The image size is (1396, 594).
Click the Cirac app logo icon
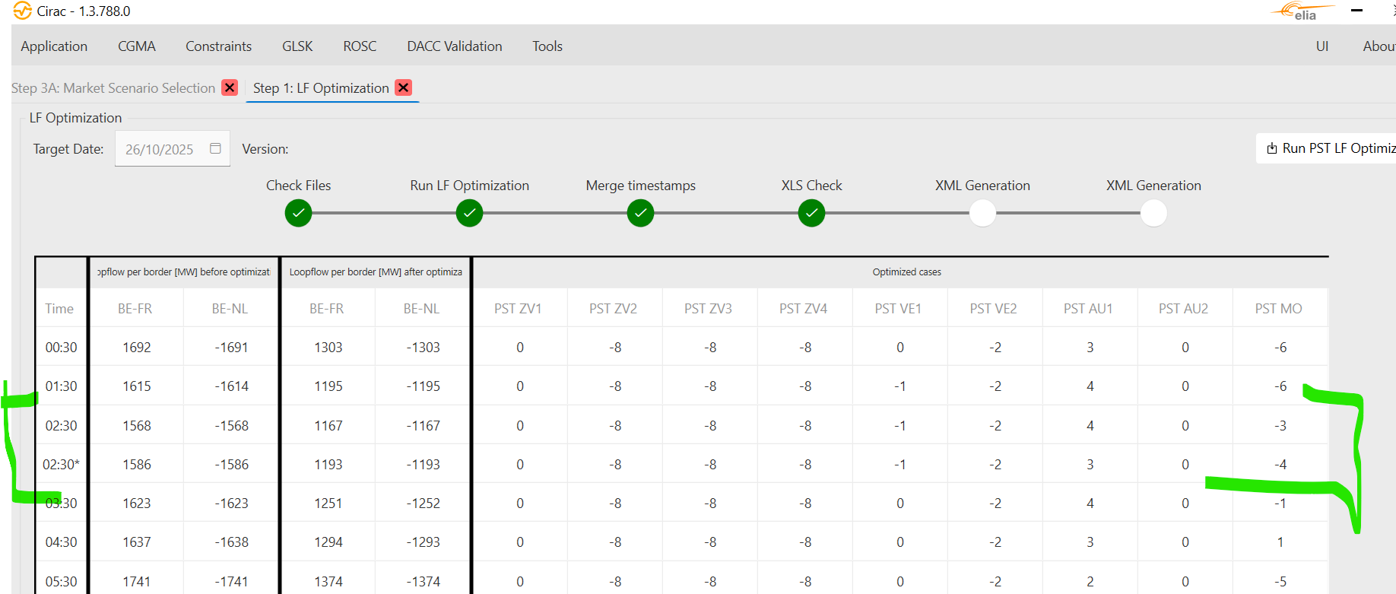(x=22, y=11)
